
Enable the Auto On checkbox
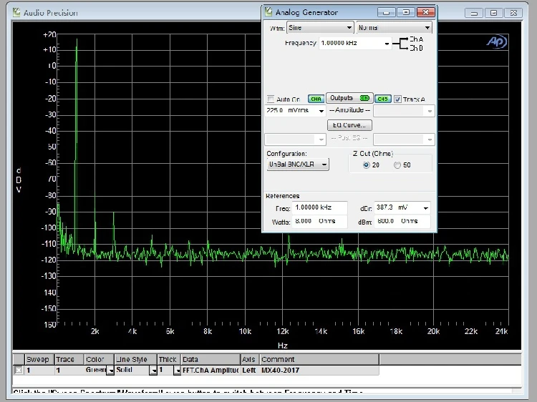click(271, 99)
